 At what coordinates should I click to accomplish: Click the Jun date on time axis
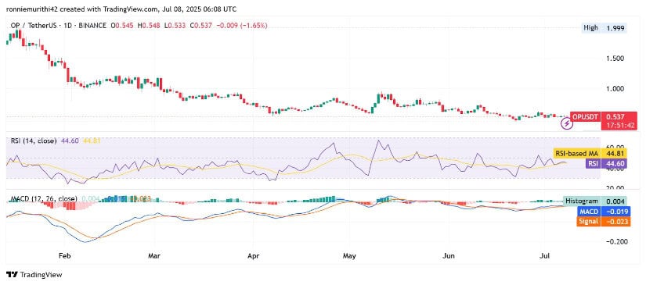[x=448, y=256]
